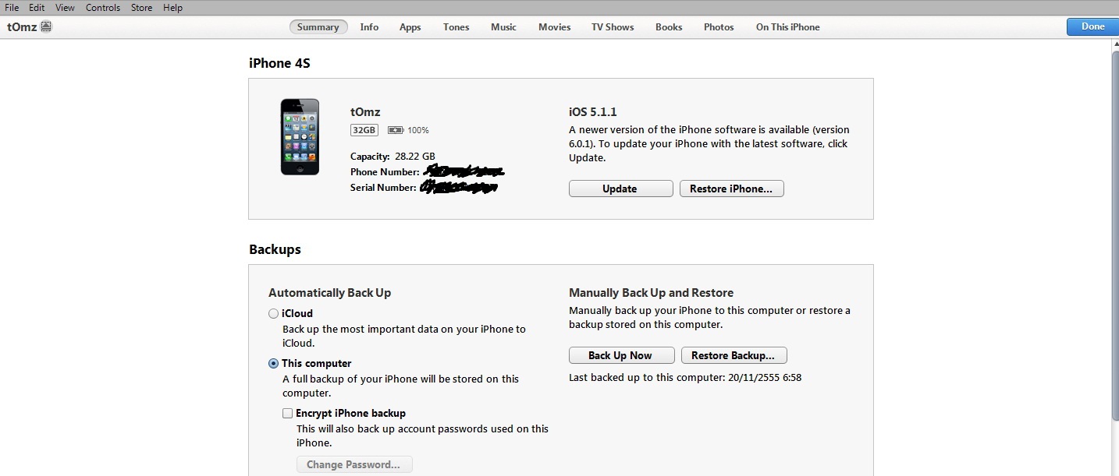Click the battery icon next to 100%
1119x476 pixels.
click(396, 130)
